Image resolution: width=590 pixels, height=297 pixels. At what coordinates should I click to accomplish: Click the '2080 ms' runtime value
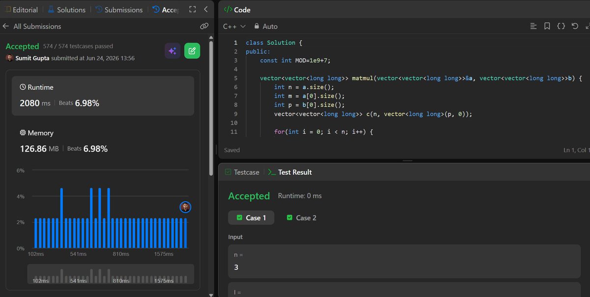(35, 103)
